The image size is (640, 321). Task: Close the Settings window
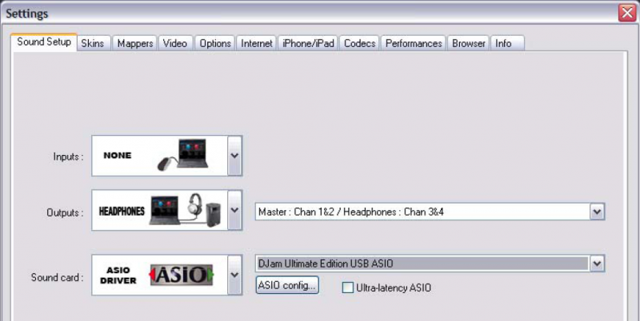click(627, 14)
